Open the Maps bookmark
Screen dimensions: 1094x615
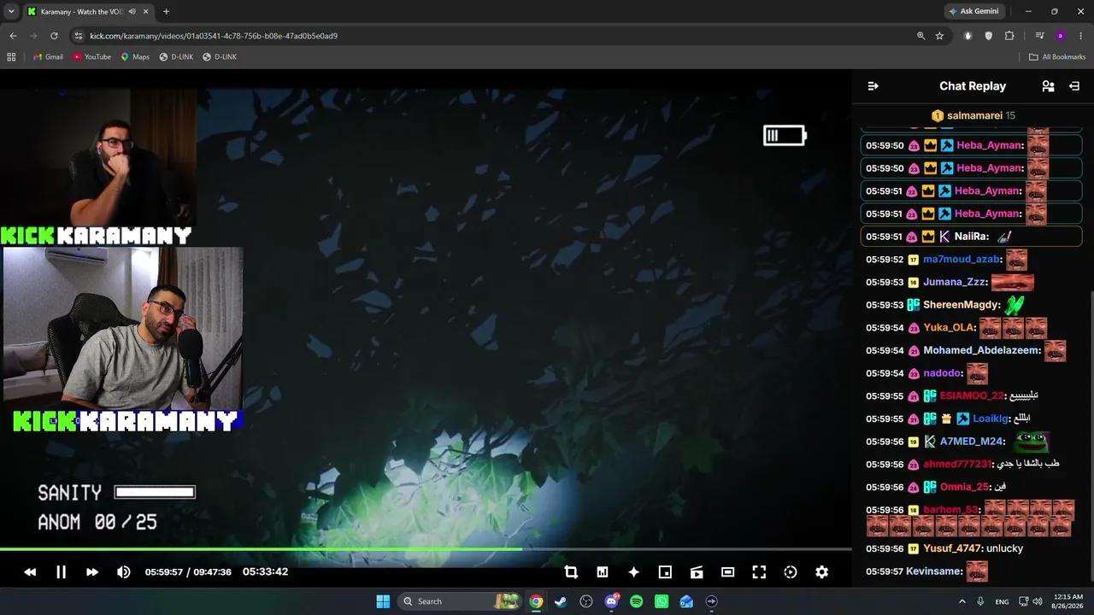tap(135, 57)
